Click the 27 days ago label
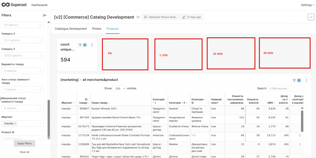 click(194, 17)
